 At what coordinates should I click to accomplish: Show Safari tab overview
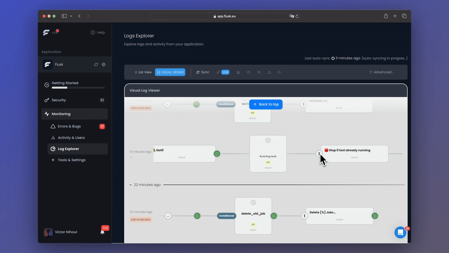404,16
